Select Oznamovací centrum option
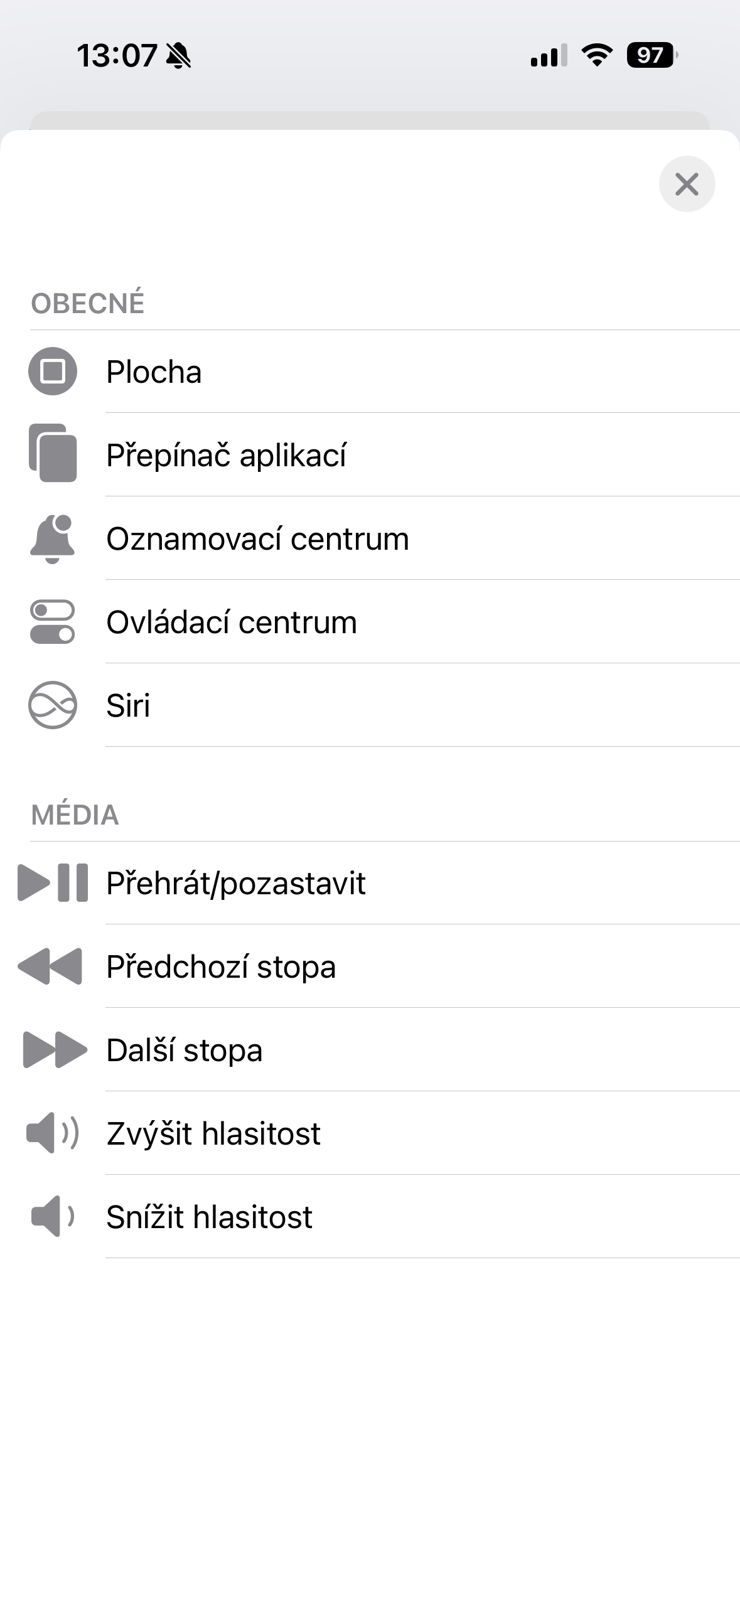740x1604 pixels. (257, 538)
